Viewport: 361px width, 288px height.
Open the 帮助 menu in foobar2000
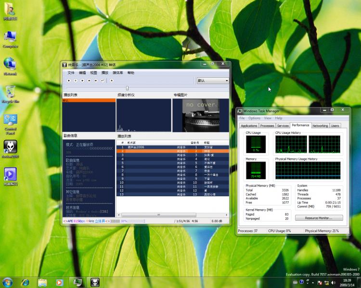[131, 73]
